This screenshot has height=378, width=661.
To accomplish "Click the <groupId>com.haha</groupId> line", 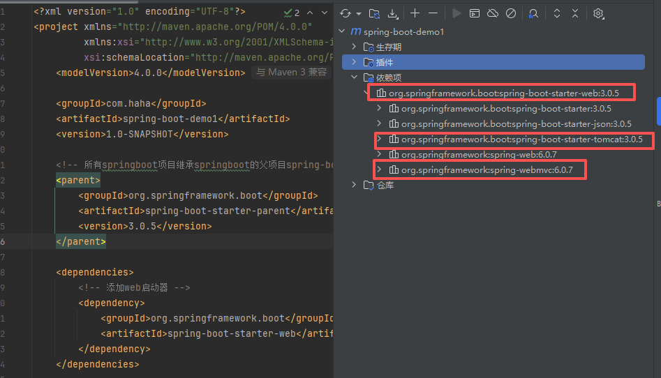I will 131,103.
